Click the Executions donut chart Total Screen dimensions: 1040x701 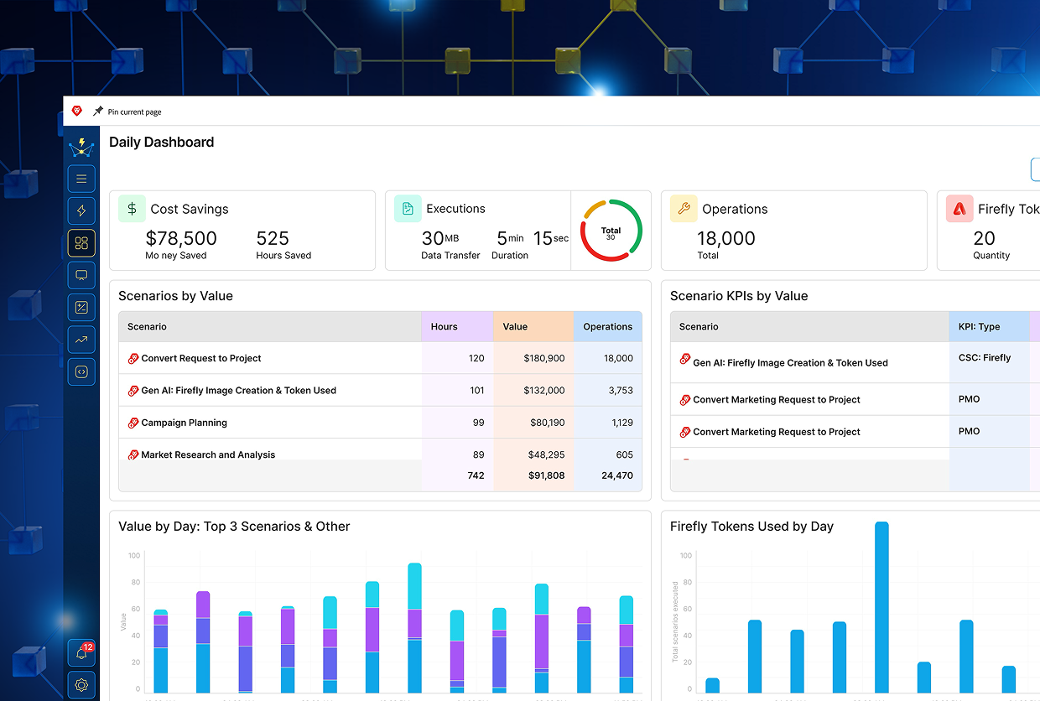[x=611, y=231]
